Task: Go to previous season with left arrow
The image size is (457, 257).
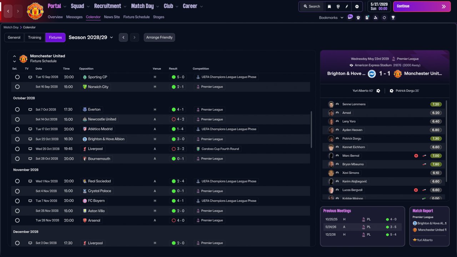Action: coord(123,37)
